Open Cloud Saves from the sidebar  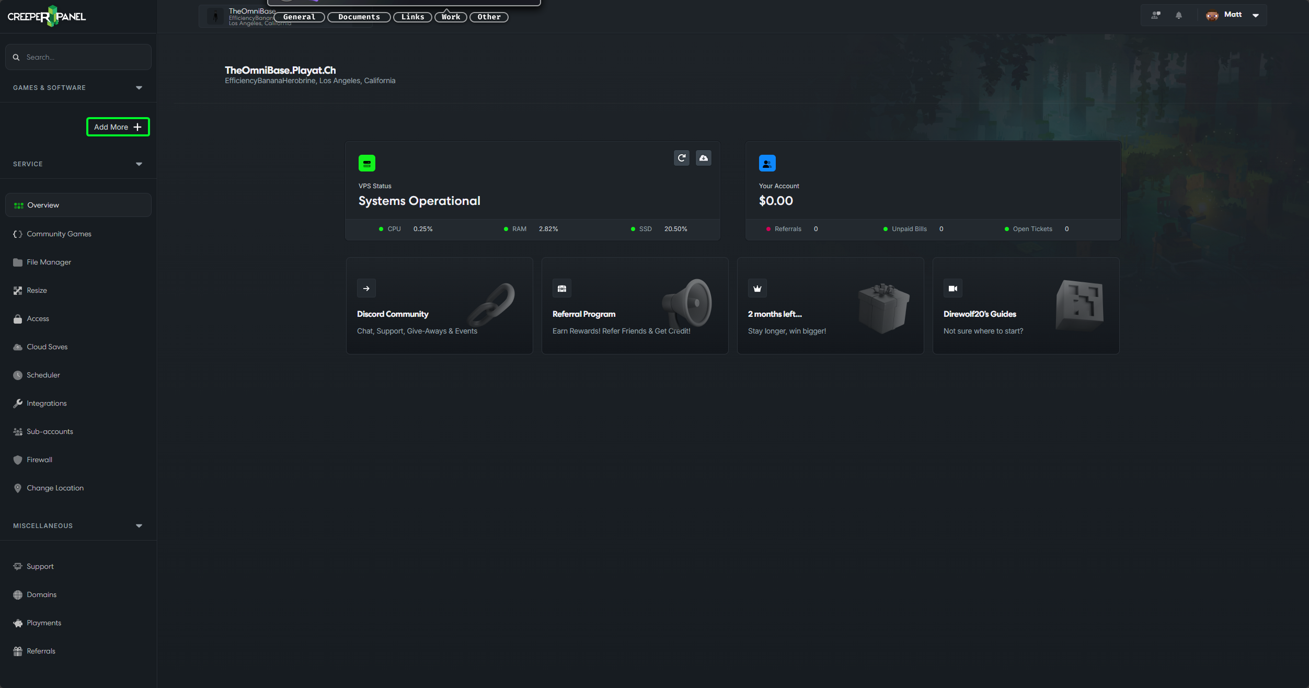click(x=47, y=347)
